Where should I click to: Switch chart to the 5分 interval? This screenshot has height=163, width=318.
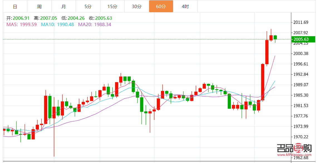[88, 6]
